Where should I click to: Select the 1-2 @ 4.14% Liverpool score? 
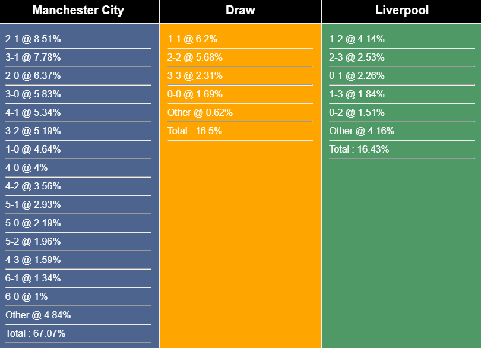coord(357,39)
